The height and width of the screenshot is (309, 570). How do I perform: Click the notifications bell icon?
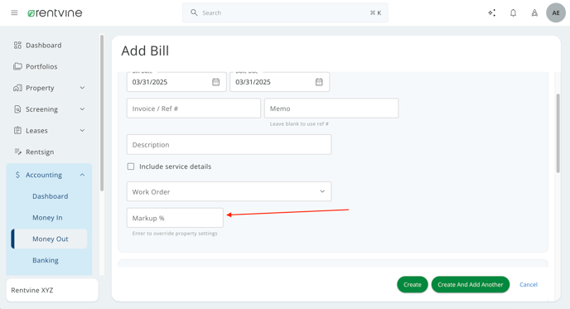click(x=513, y=12)
